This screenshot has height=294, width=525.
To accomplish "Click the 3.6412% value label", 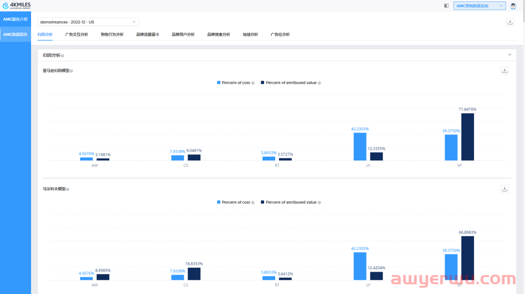I will tap(285, 274).
